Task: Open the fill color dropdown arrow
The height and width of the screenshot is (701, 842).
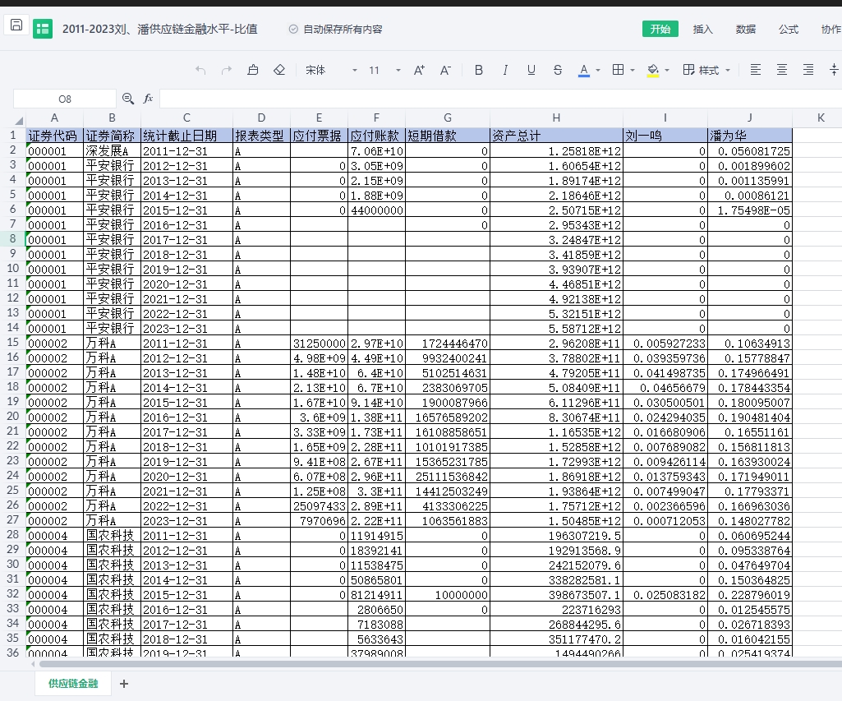Action: (667, 71)
